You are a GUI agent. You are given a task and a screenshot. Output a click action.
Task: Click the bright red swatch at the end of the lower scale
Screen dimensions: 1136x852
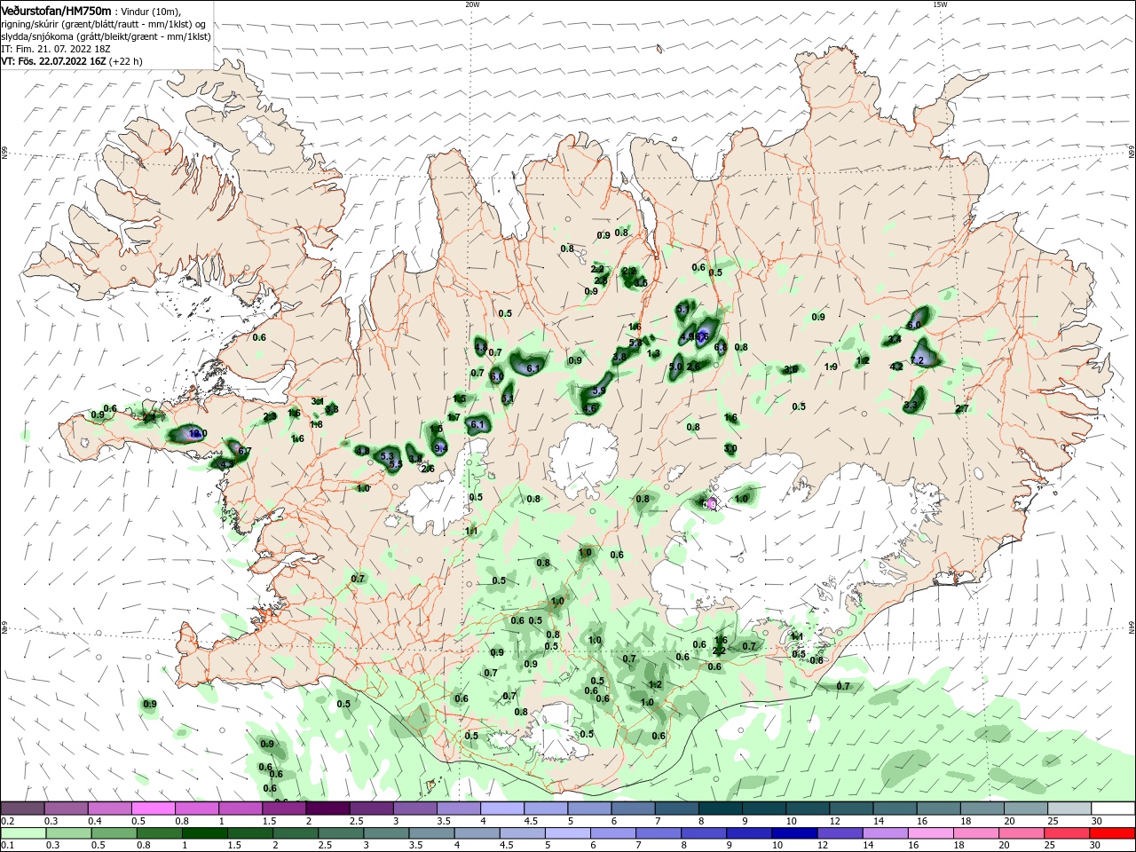pyautogui.click(x=1112, y=833)
